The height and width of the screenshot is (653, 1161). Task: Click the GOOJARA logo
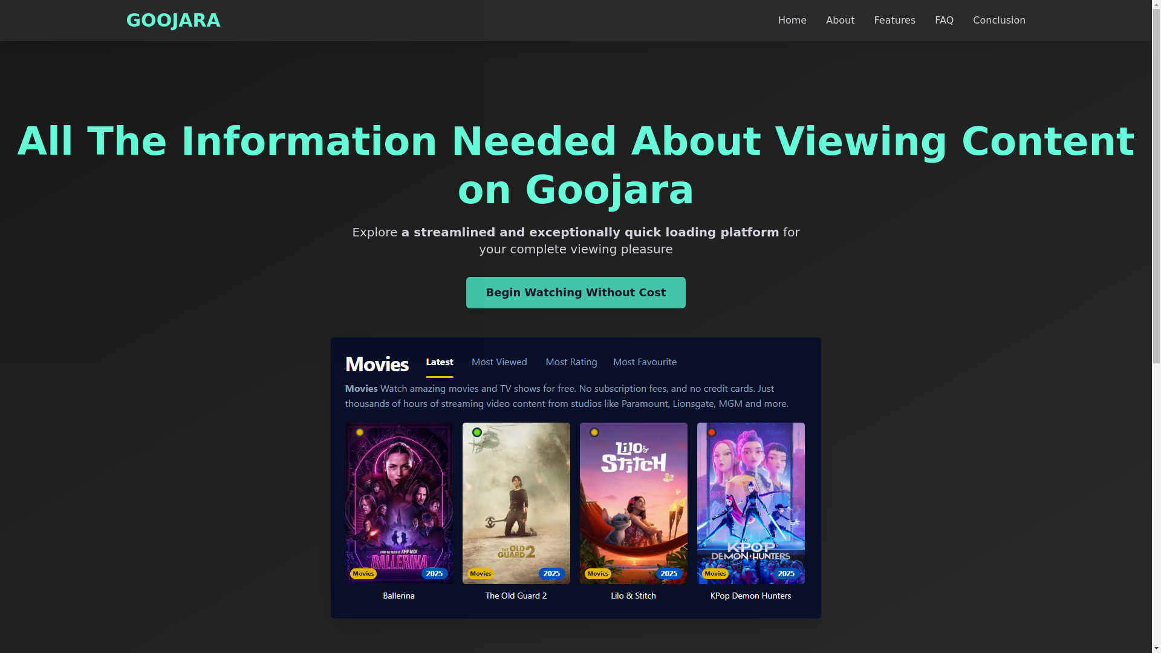tap(173, 21)
